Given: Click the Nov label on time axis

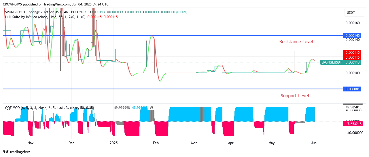Looking at the screenshot, I should pos(31,143).
